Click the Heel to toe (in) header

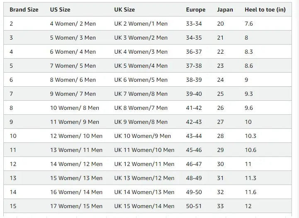coord(265,9)
